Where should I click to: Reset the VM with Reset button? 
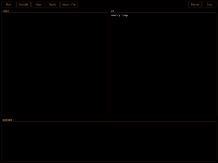(x=52, y=4)
